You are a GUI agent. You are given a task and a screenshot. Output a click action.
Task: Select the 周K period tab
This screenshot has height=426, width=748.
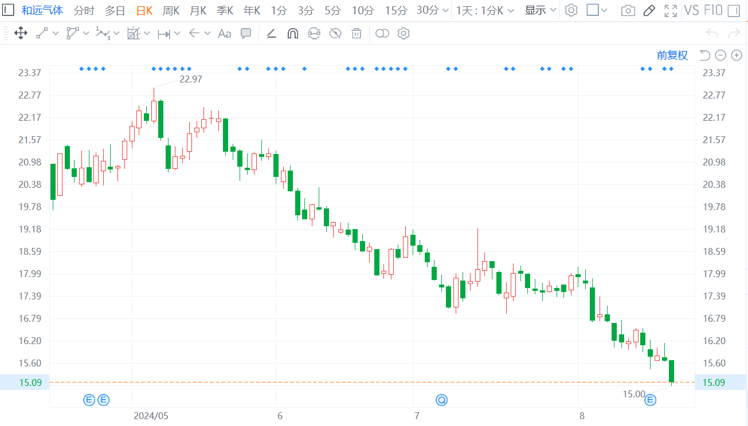click(x=171, y=10)
